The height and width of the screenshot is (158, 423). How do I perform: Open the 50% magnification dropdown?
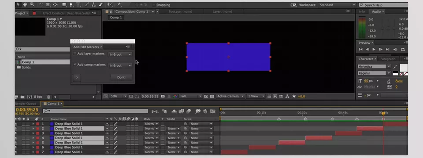118,96
